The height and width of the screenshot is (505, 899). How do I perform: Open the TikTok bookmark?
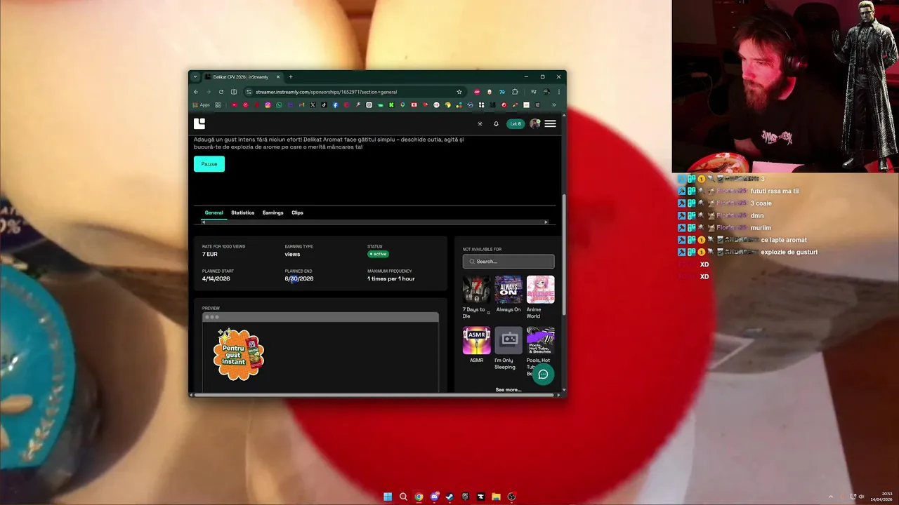click(x=324, y=105)
